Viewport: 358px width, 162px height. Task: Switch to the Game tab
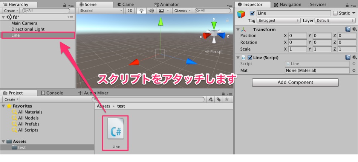click(x=126, y=4)
